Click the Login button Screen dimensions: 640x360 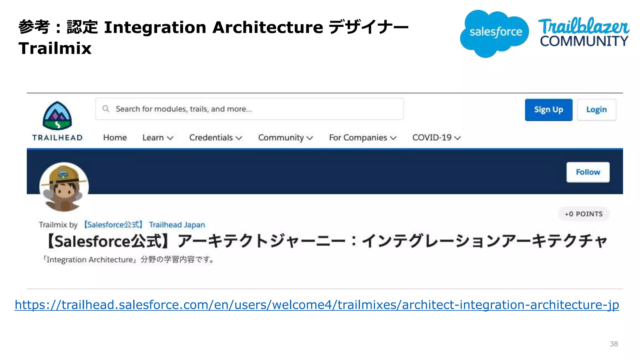click(596, 110)
